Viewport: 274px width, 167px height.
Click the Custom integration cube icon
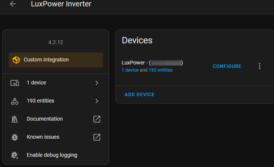point(16,60)
